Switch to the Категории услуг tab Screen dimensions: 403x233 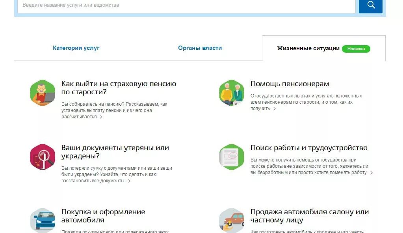point(76,48)
